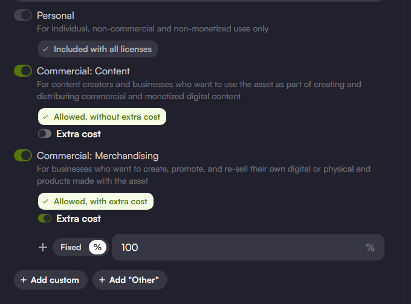Click the Allowed, with extra cost badge
This screenshot has height=304, width=411.
click(95, 201)
